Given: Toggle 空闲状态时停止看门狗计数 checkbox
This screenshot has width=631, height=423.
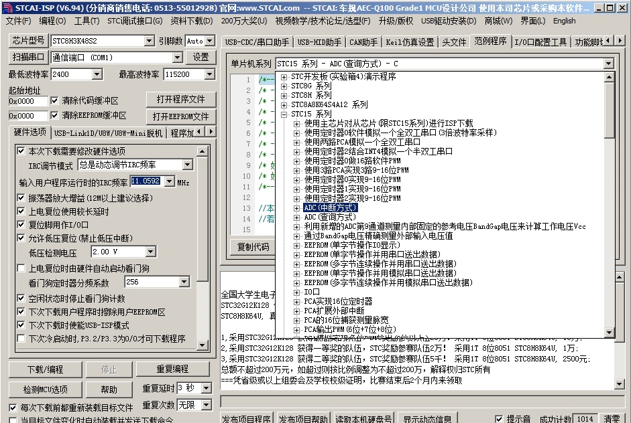Looking at the screenshot, I should pos(21,299).
